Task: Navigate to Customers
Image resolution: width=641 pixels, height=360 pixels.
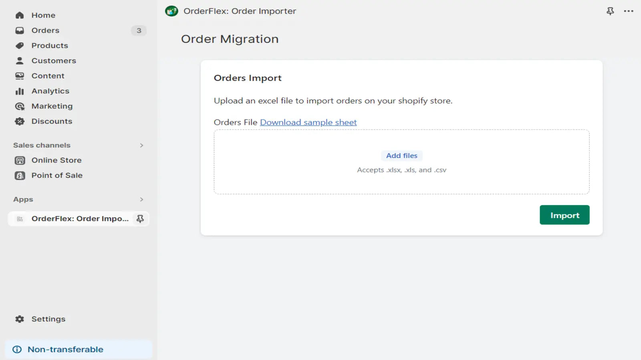Action: pos(54,61)
